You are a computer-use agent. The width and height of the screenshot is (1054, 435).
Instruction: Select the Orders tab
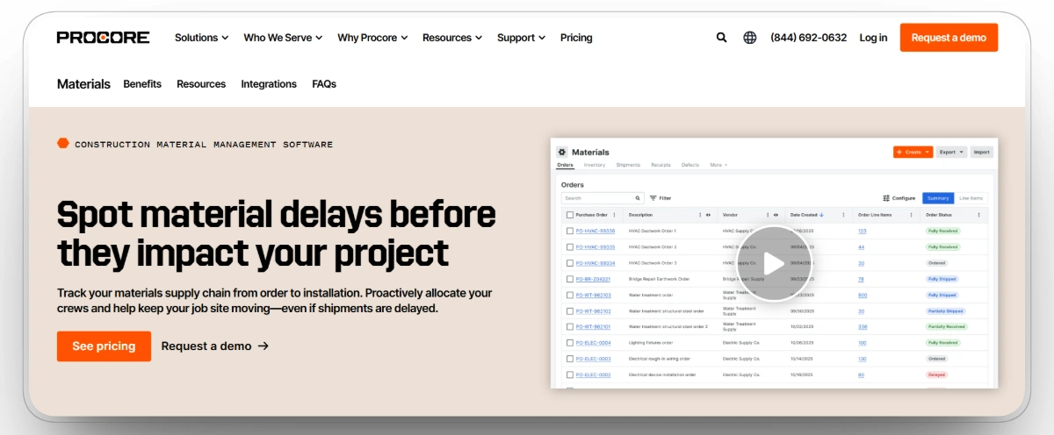point(565,165)
